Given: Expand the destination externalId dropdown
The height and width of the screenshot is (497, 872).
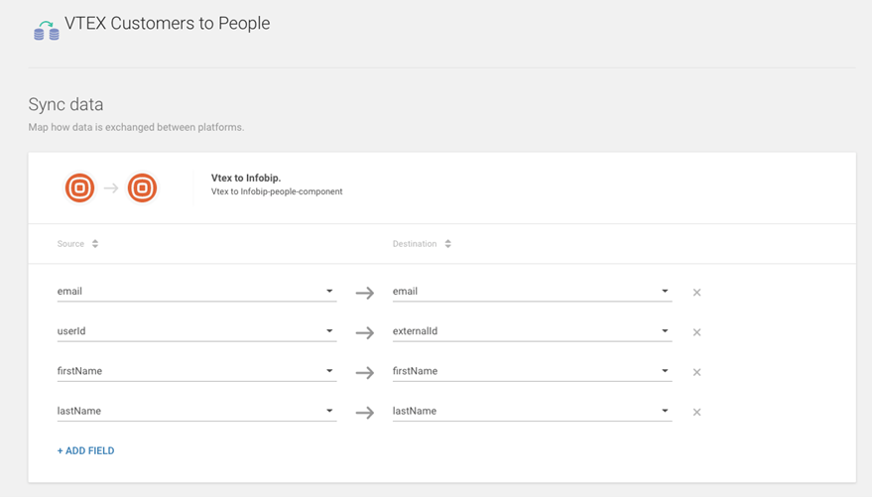Looking at the screenshot, I should [x=665, y=331].
